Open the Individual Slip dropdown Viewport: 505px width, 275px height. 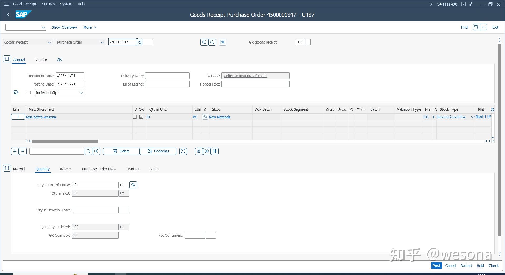click(81, 93)
